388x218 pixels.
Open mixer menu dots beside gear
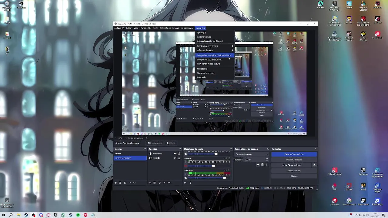click(190, 183)
